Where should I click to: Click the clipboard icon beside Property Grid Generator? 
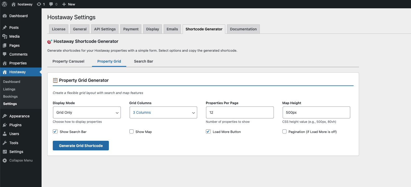tap(55, 80)
